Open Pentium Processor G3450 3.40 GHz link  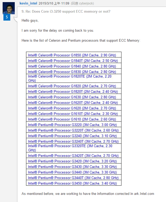[x=72, y=184]
